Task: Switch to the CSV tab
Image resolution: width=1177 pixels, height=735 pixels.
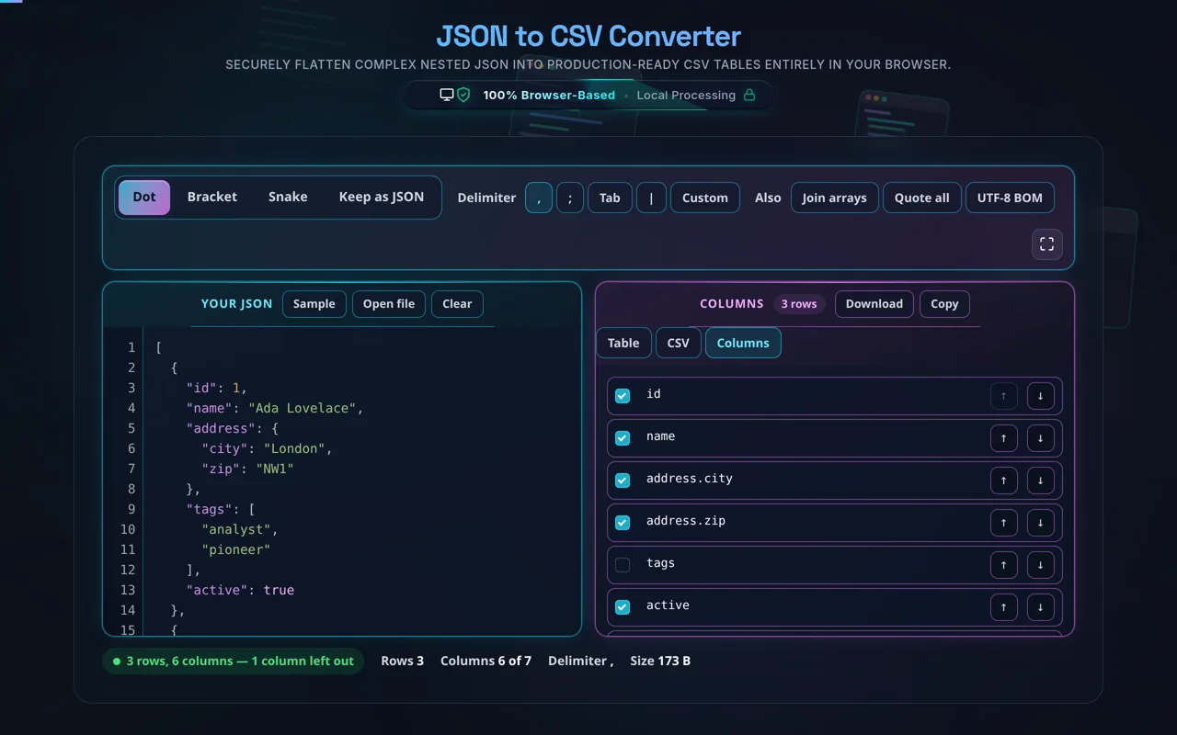Action: click(x=678, y=343)
